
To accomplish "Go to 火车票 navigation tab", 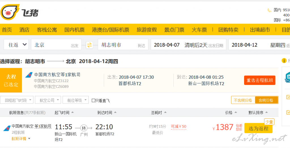I will (199, 30).
